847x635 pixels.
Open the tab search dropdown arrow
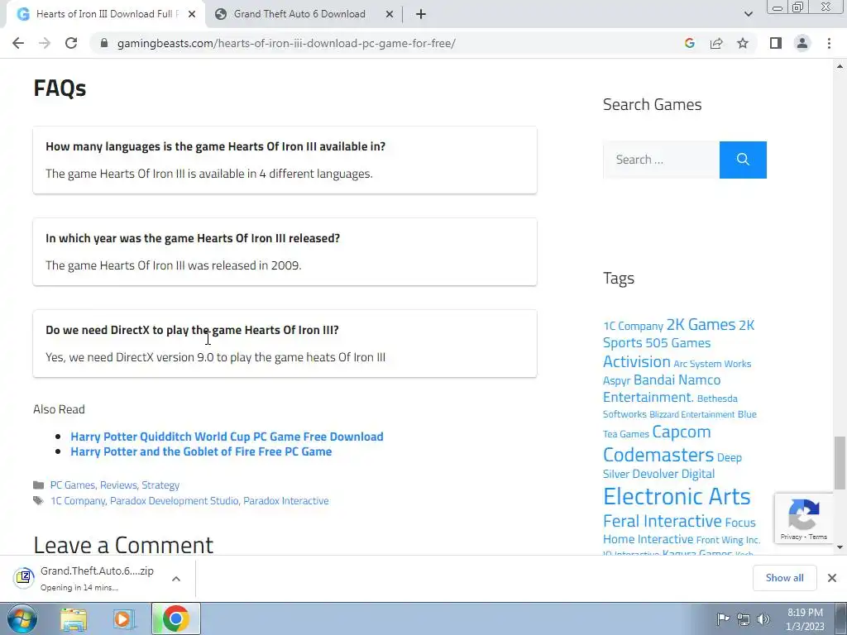pyautogui.click(x=748, y=14)
